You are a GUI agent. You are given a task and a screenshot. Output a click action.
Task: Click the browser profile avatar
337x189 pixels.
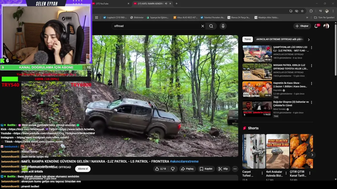327,11
